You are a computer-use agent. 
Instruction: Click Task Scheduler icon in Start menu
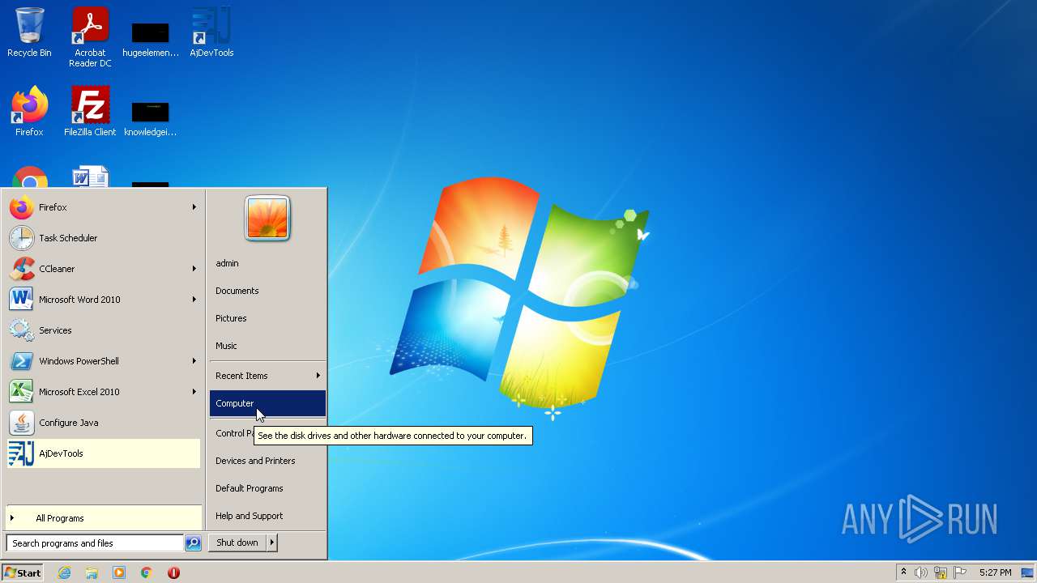click(22, 238)
